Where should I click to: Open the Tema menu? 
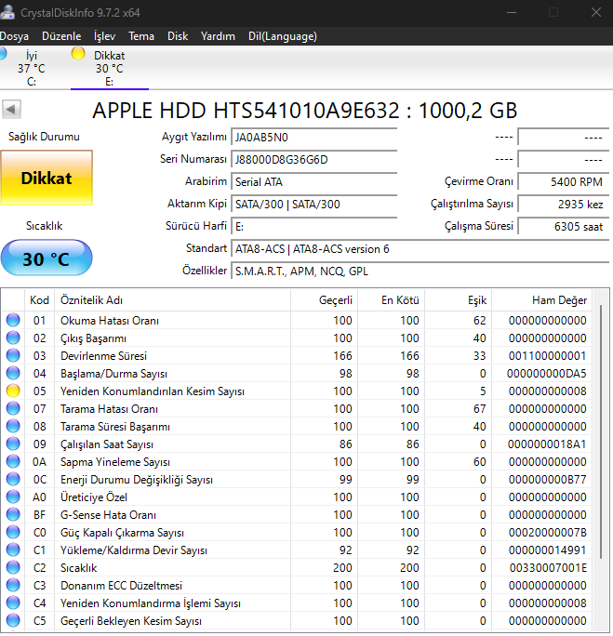tap(141, 36)
